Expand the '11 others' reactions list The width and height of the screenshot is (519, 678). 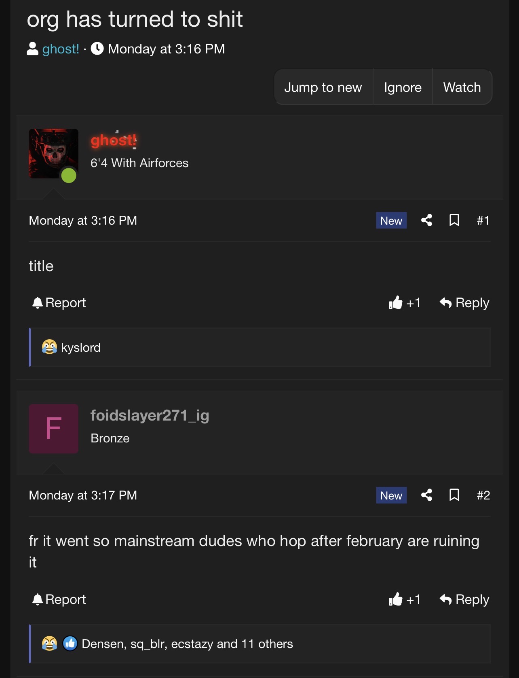pos(267,644)
